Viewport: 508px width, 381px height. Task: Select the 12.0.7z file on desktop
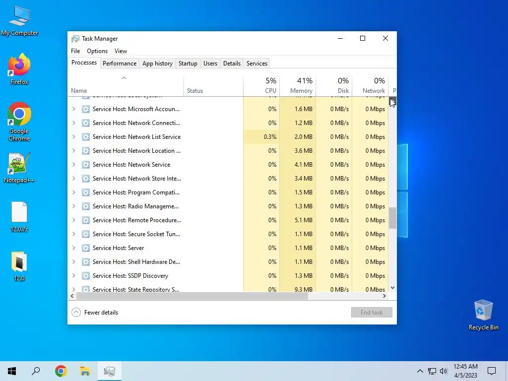[19, 217]
